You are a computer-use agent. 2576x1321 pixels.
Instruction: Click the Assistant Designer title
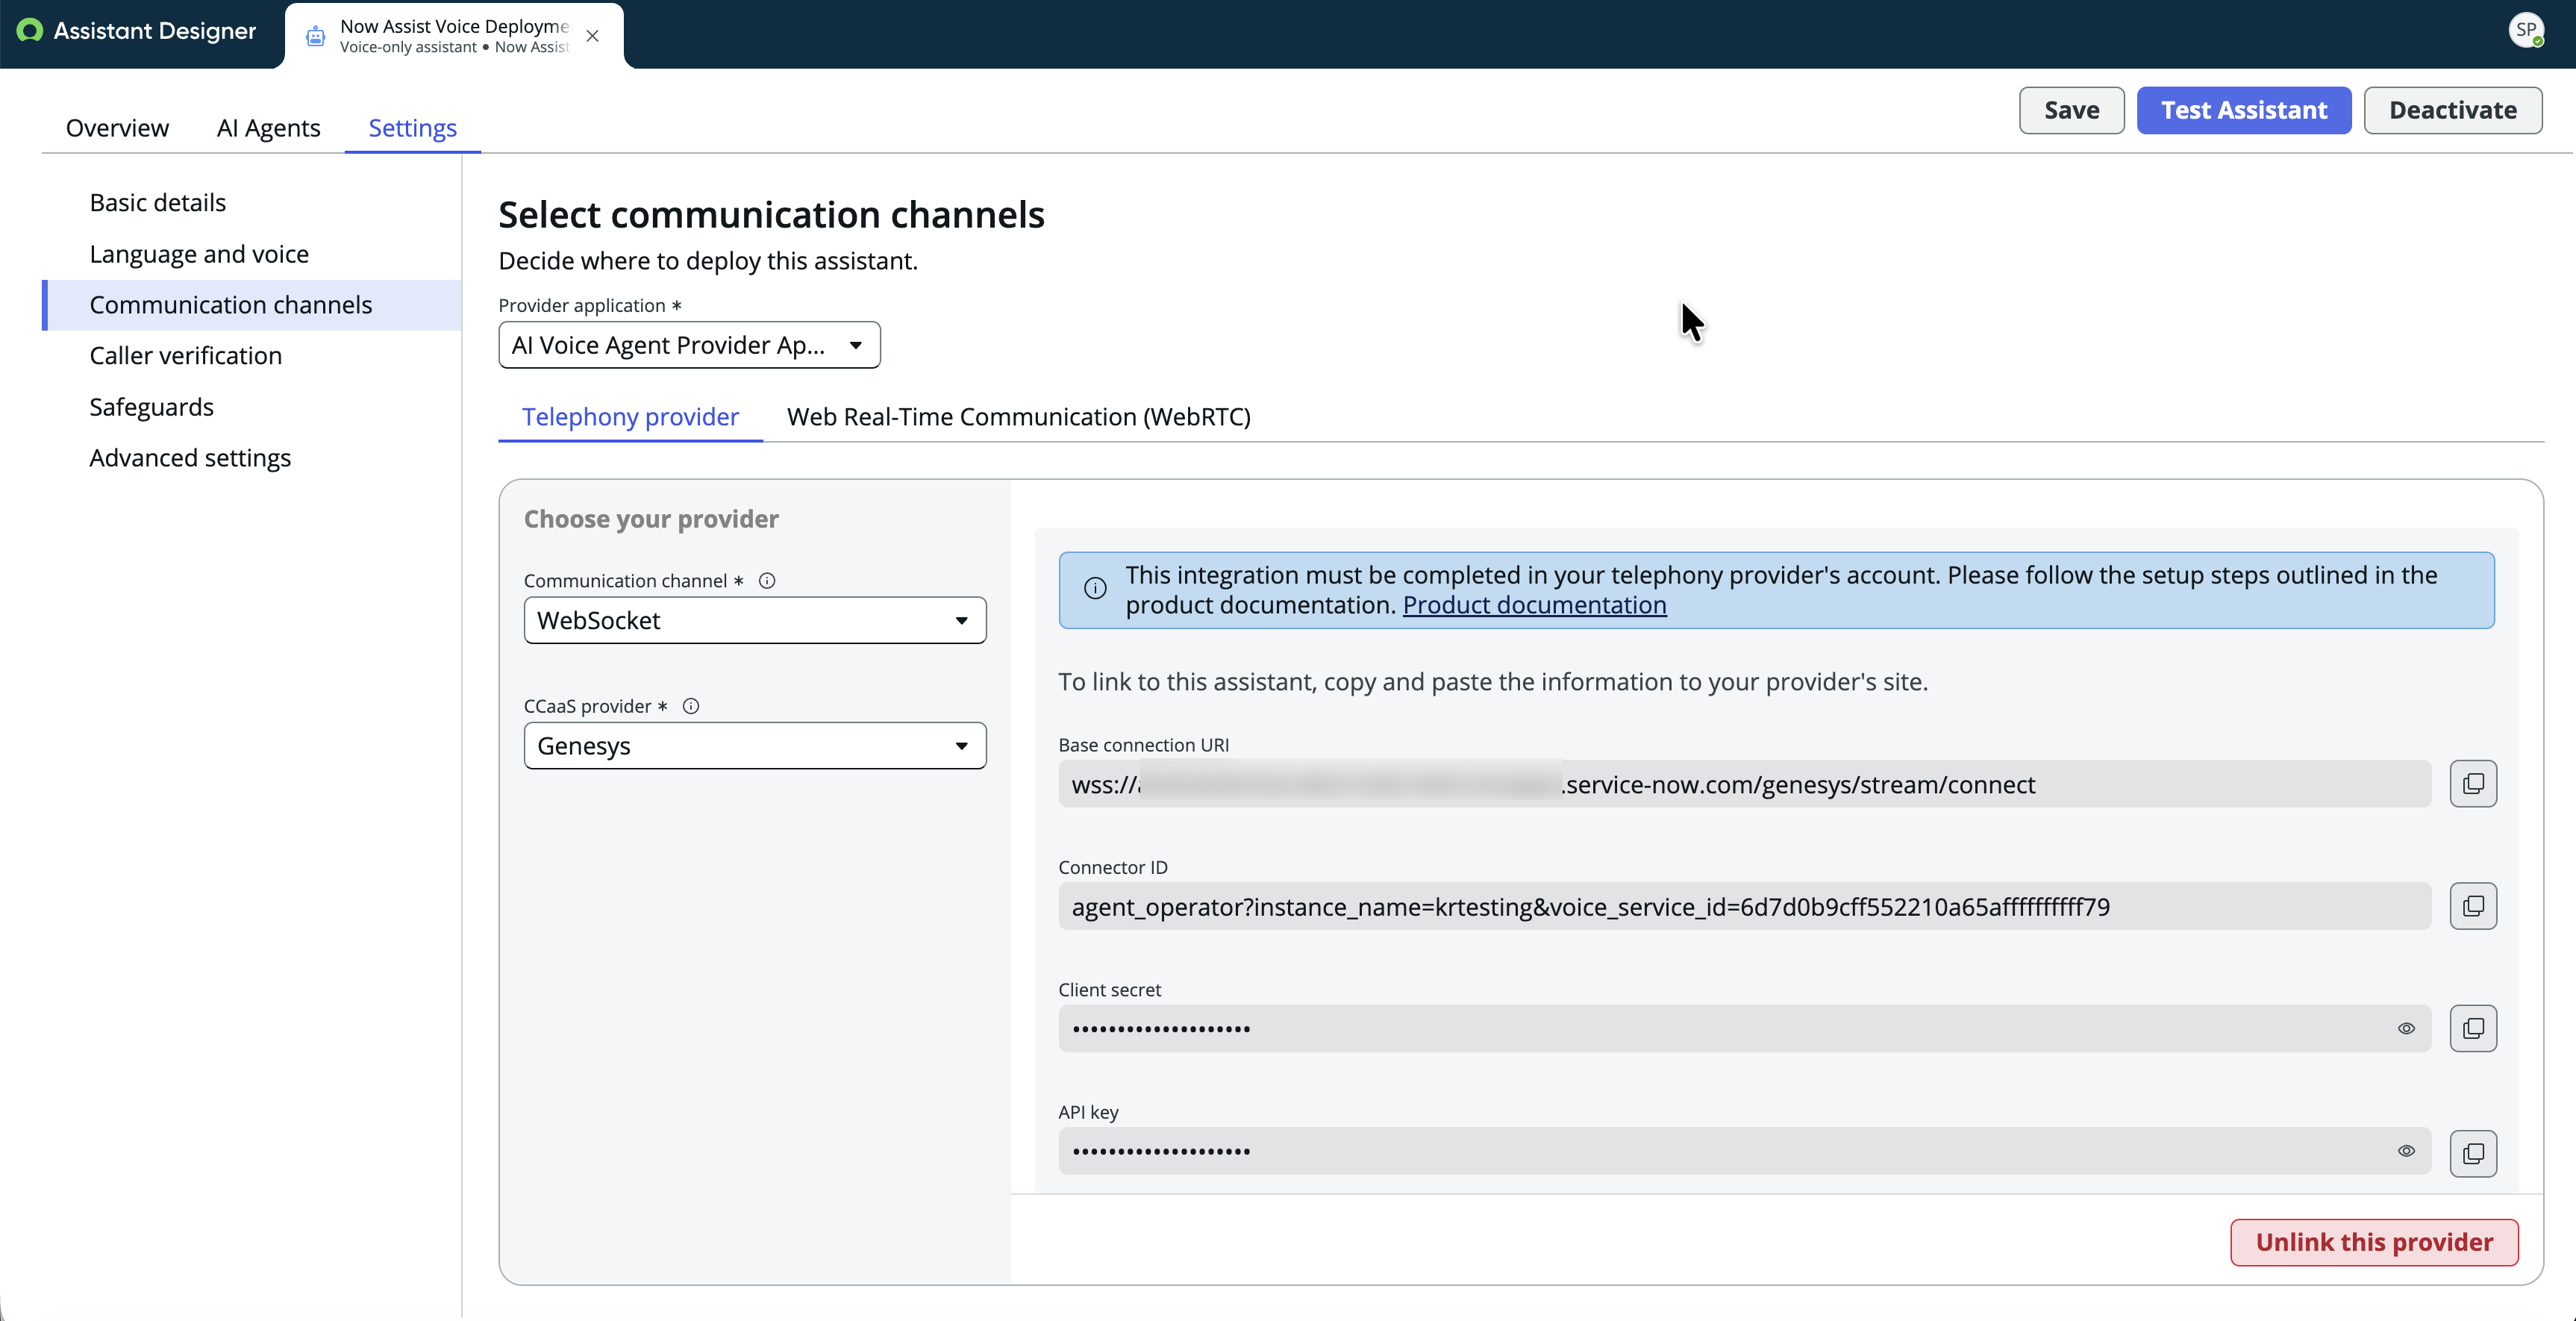[x=155, y=31]
